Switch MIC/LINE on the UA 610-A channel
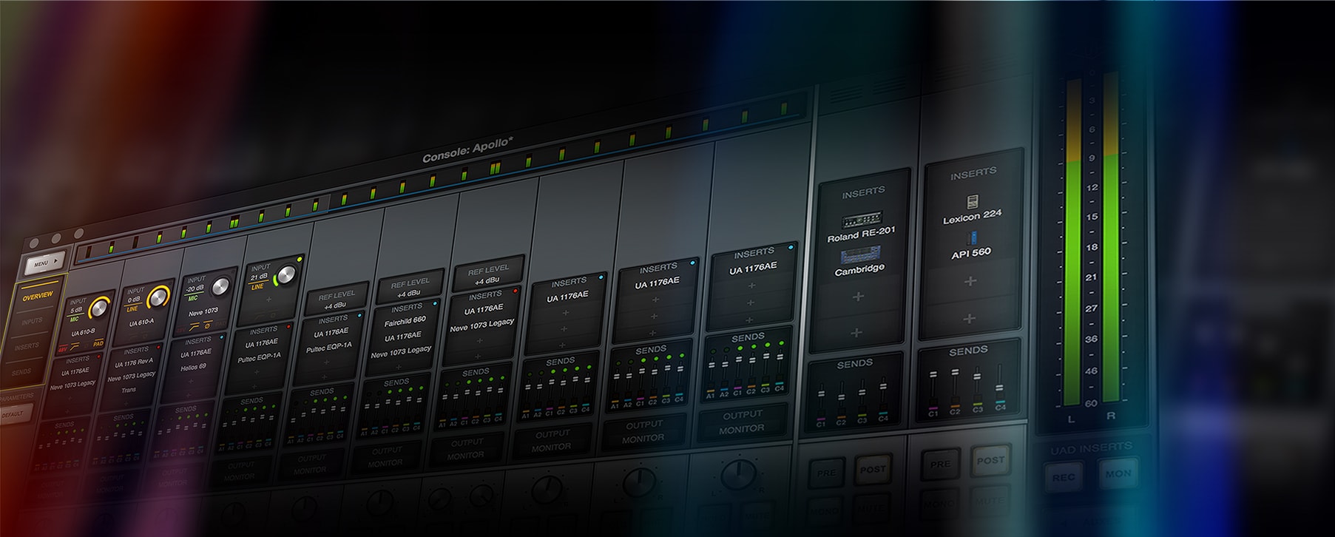This screenshot has height=537, width=1335. click(x=132, y=309)
